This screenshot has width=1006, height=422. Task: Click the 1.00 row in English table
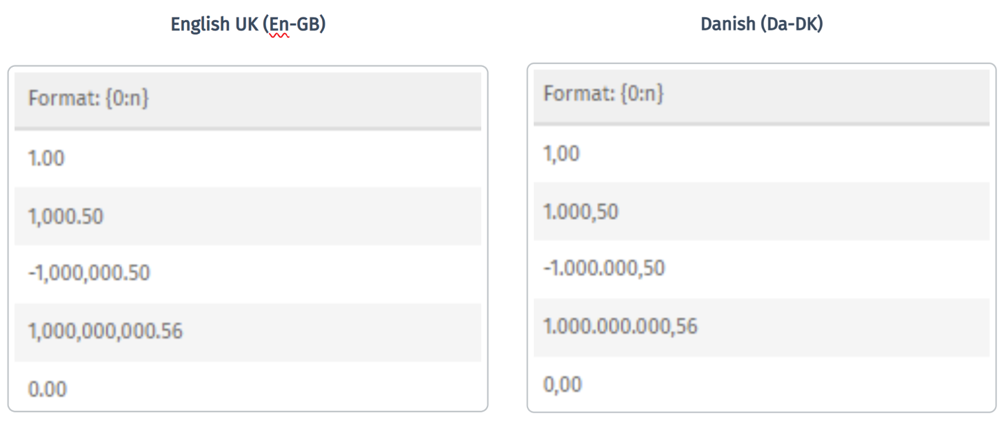pos(248,158)
